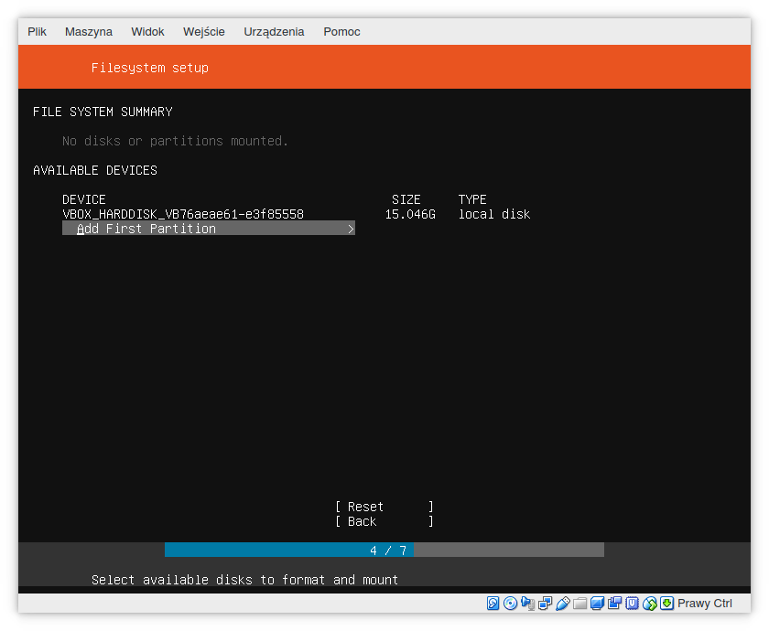This screenshot has width=769, height=631.
Task: Click the No disks or partitions mounted text
Action: 175,141
